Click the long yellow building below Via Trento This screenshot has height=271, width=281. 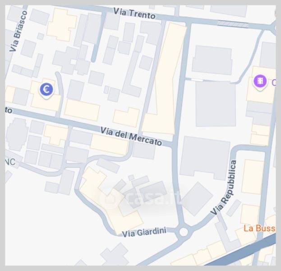coord(164,79)
